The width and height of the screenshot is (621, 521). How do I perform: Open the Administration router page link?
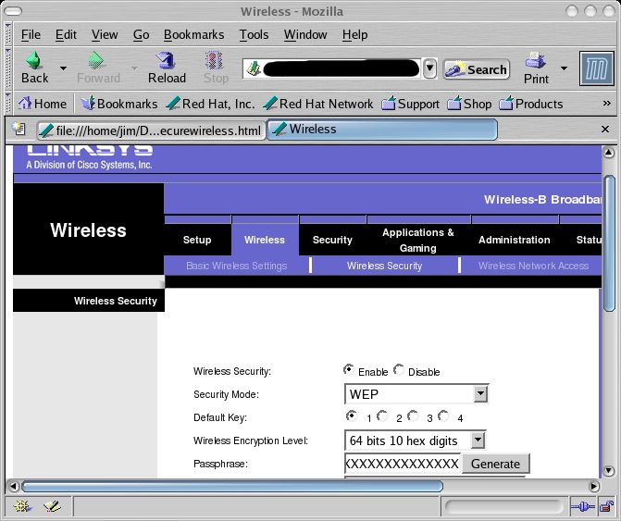click(514, 240)
